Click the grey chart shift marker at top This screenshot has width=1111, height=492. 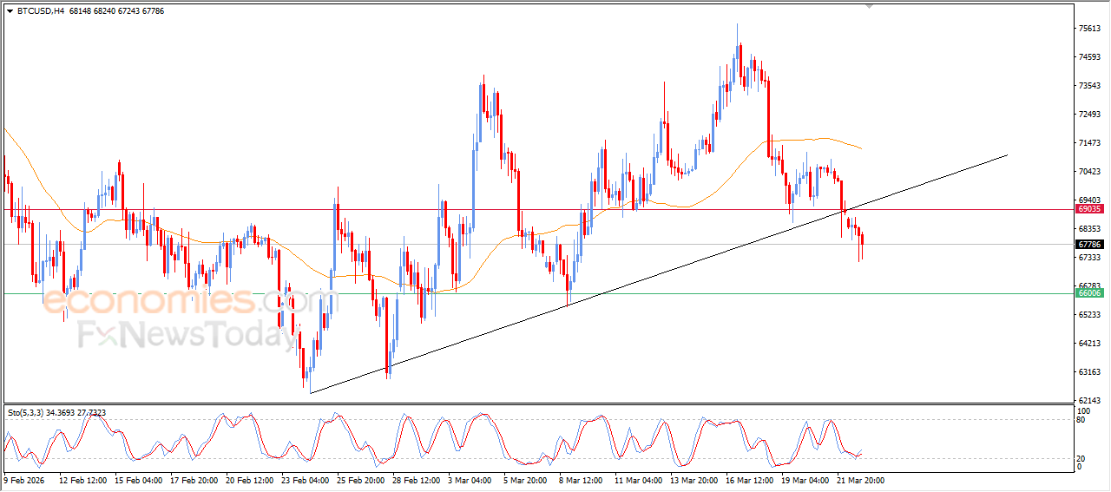click(869, 6)
